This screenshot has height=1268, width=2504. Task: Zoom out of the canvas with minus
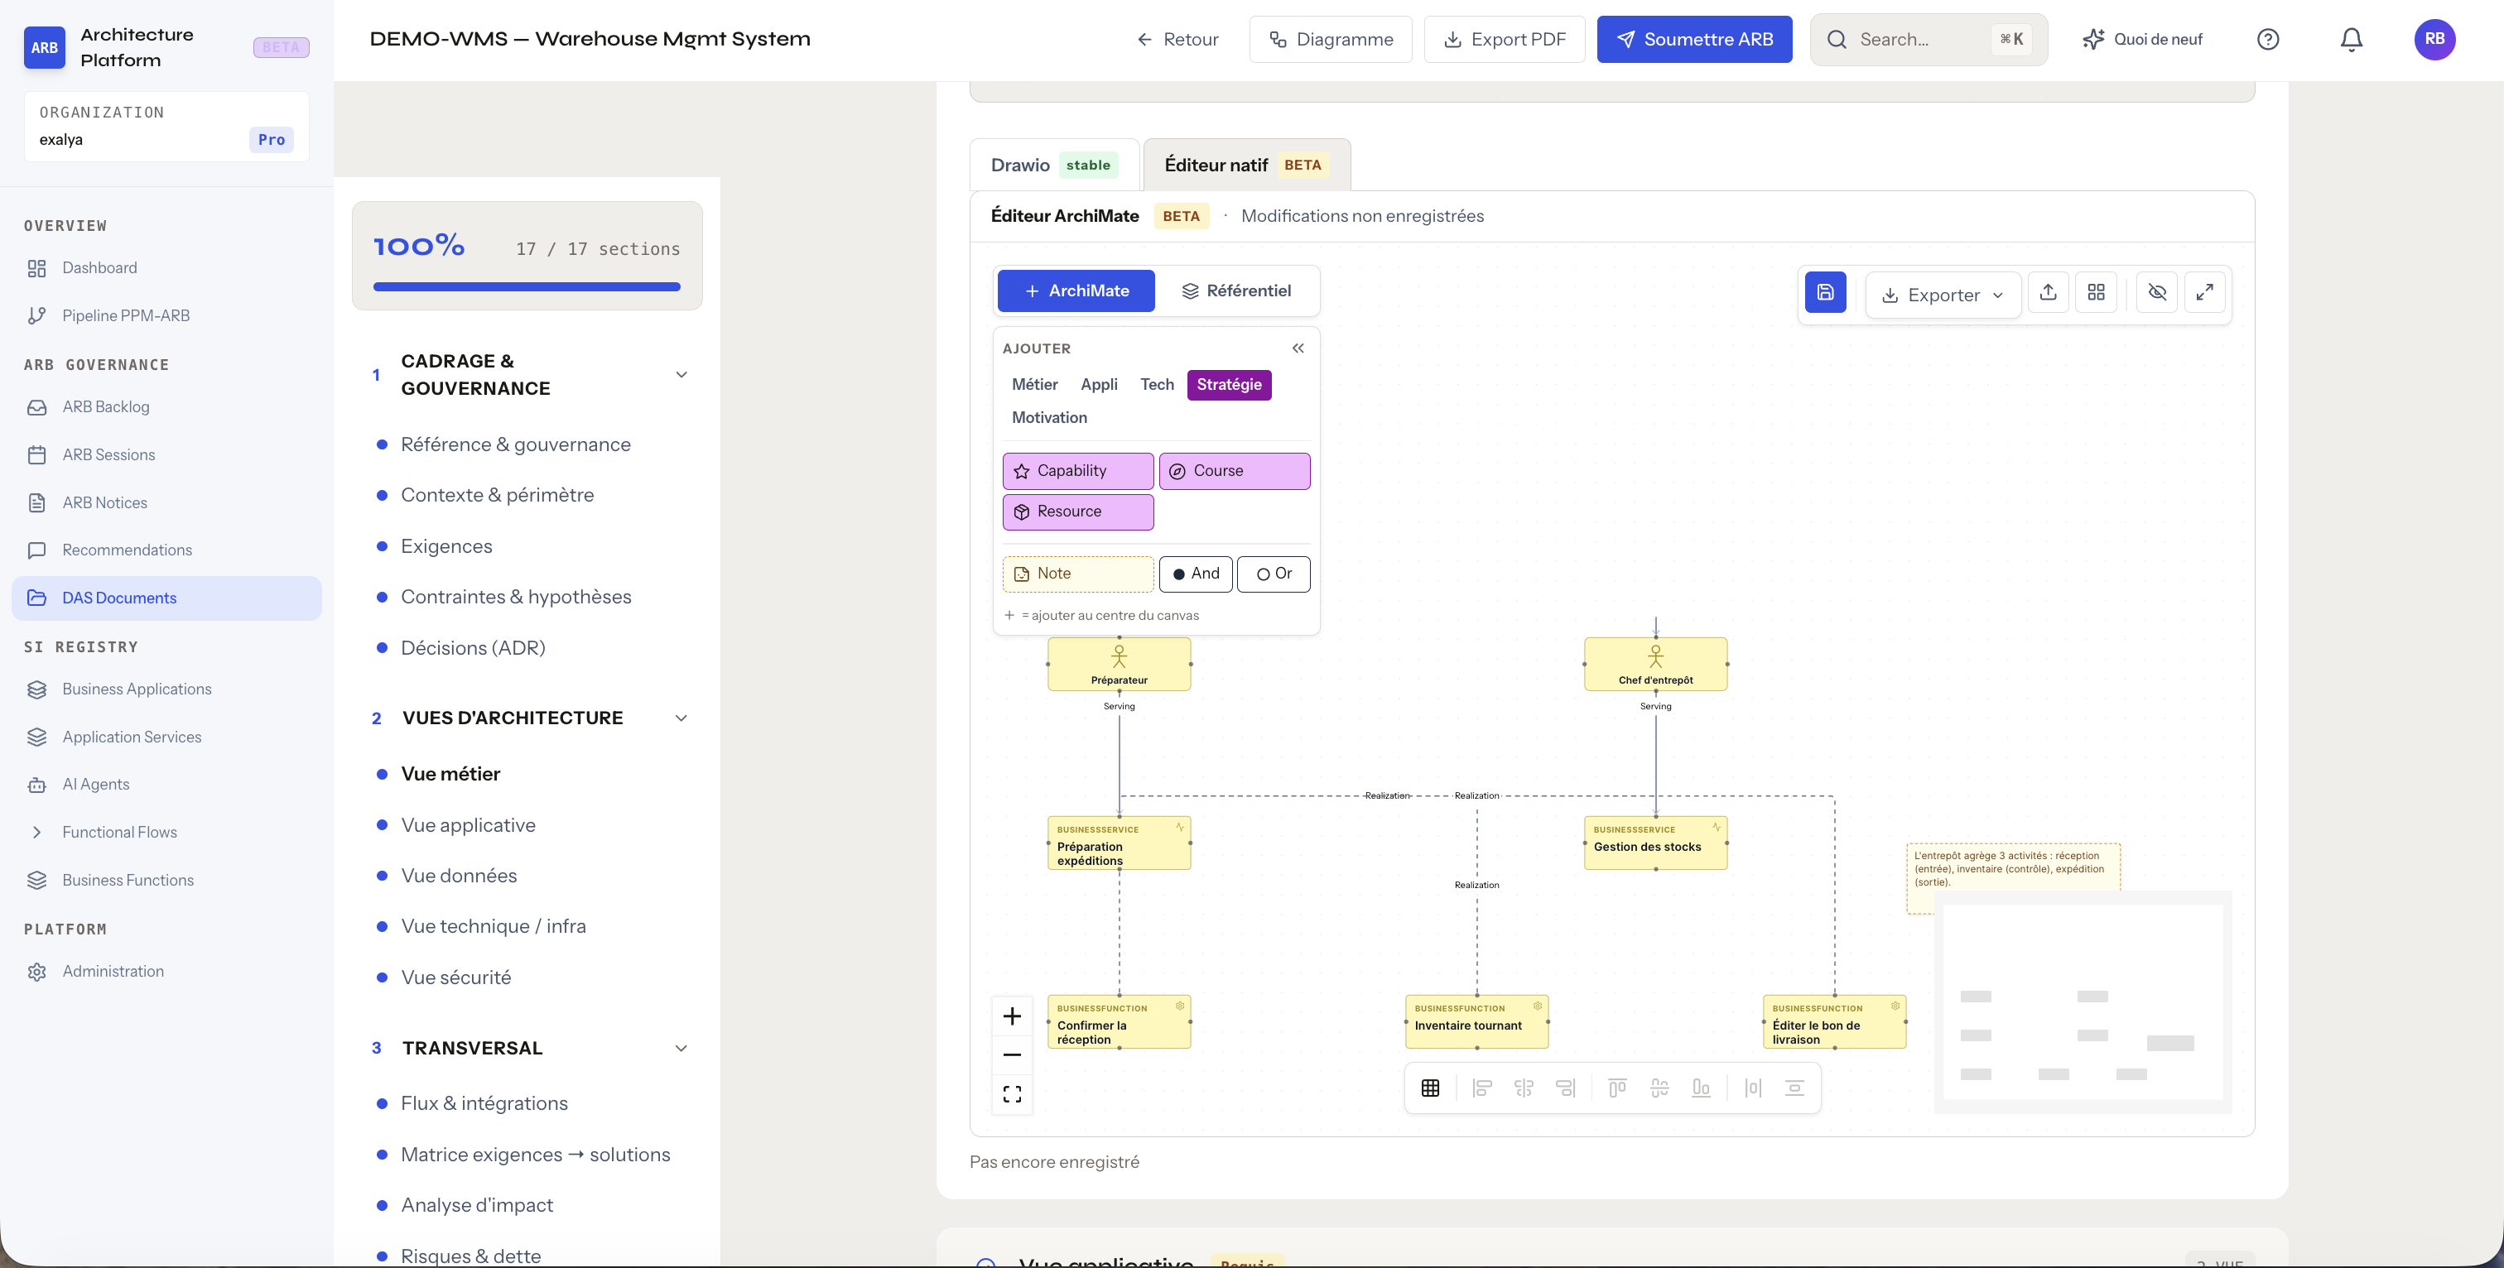click(1012, 1055)
